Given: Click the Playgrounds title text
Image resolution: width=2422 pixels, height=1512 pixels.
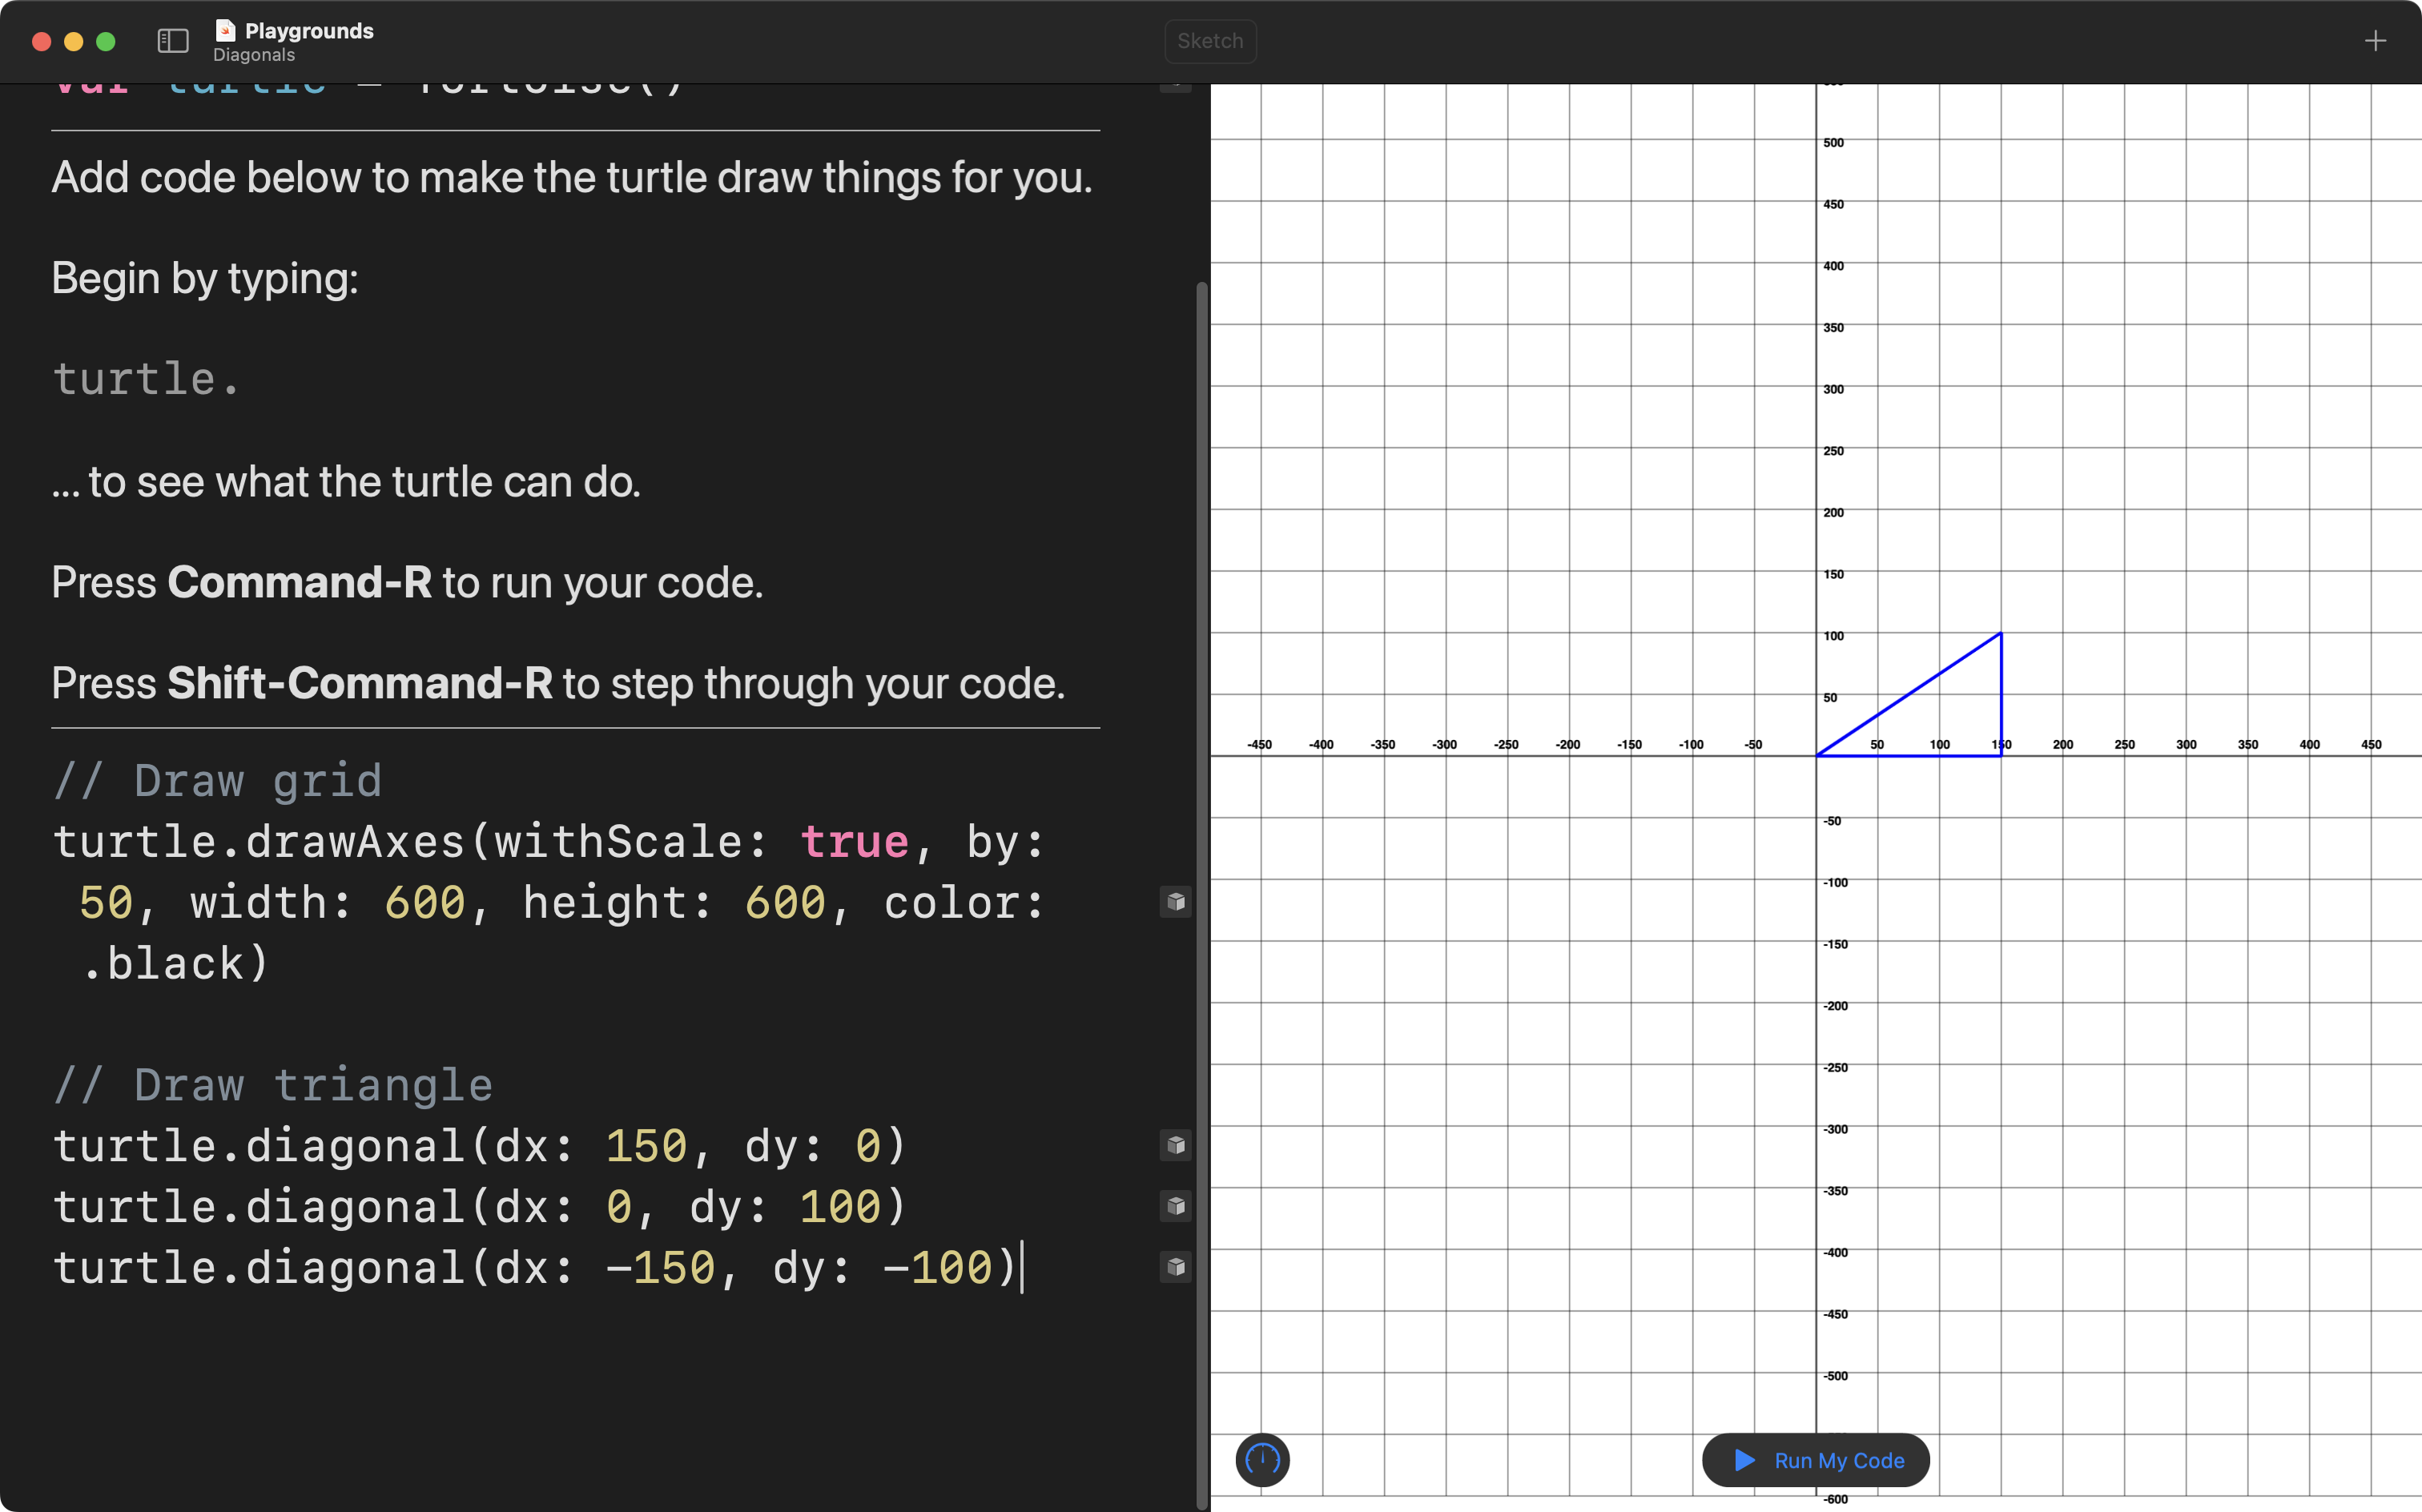Looking at the screenshot, I should (309, 30).
